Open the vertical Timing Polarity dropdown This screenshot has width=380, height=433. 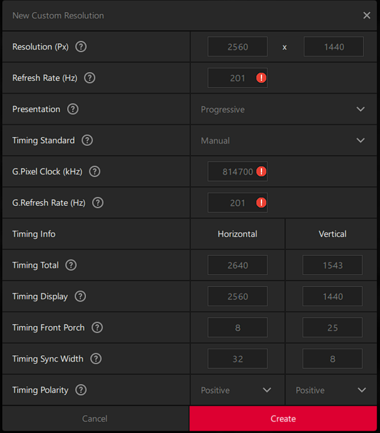331,390
